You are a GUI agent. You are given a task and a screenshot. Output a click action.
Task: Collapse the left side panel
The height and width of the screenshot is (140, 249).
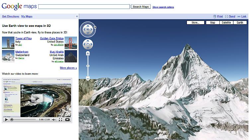pos(77,16)
